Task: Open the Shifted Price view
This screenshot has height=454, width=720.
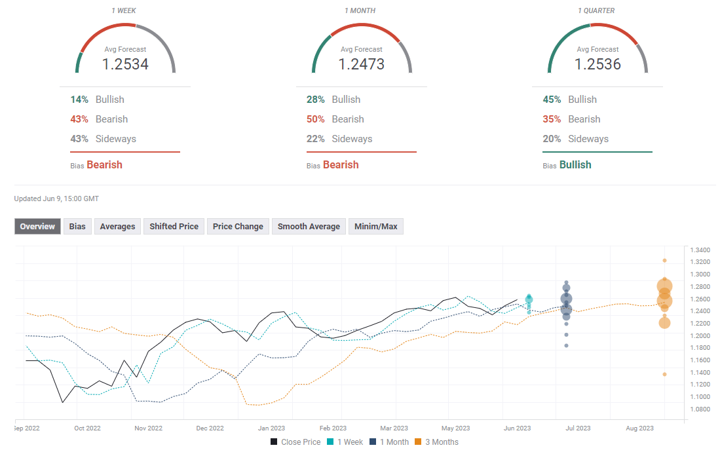Action: (174, 227)
